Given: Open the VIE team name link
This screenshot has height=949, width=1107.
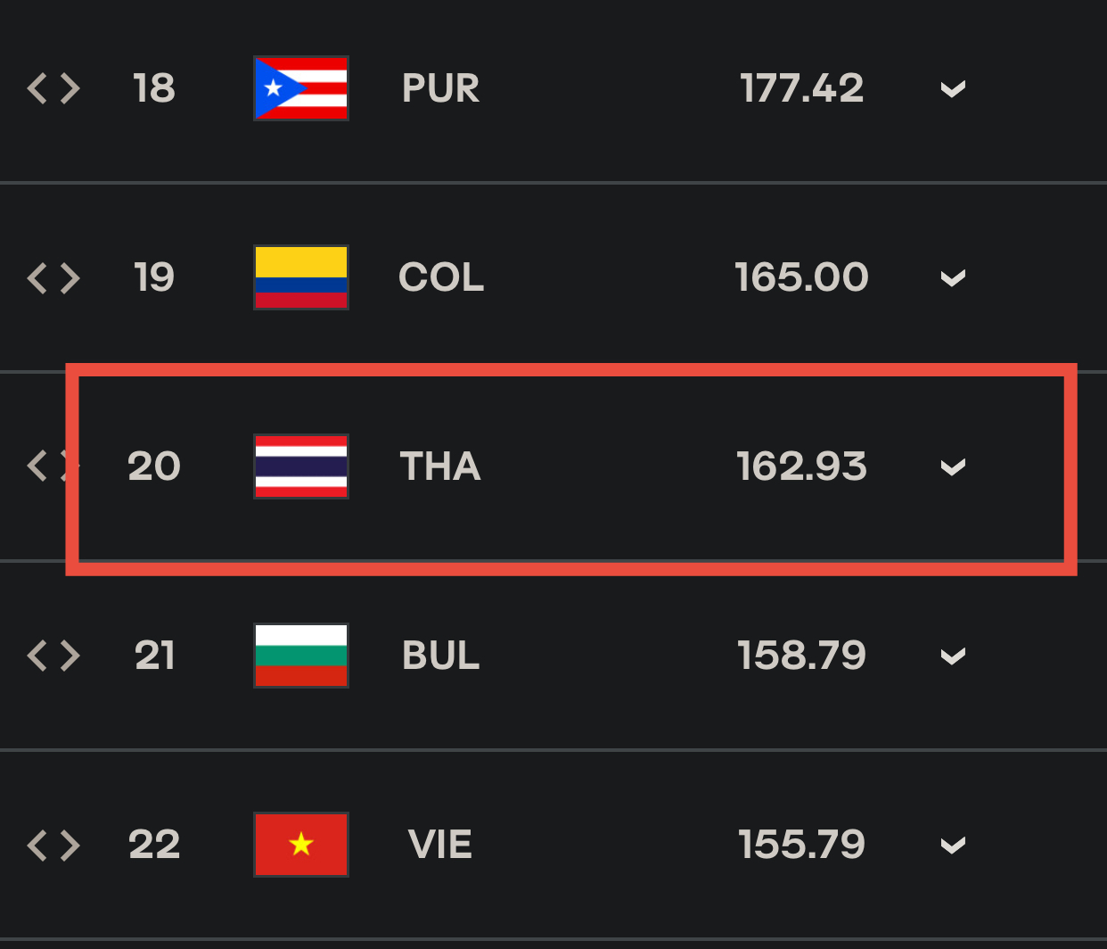Looking at the screenshot, I should tap(440, 845).
